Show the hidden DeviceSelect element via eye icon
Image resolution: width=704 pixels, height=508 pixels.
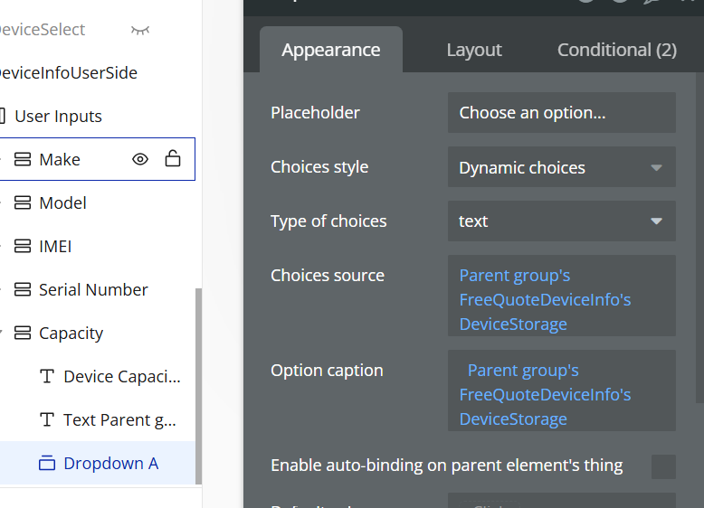pos(140,30)
